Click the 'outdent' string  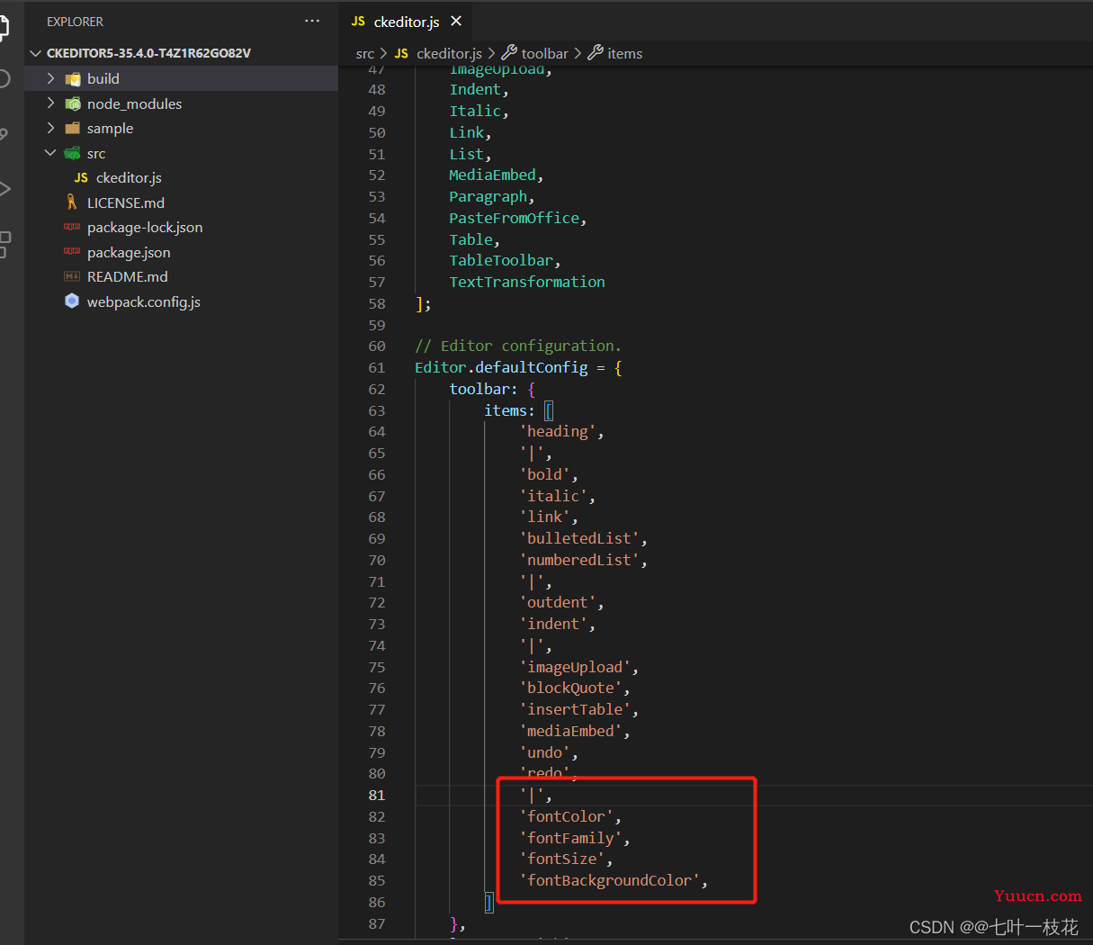pos(558,602)
